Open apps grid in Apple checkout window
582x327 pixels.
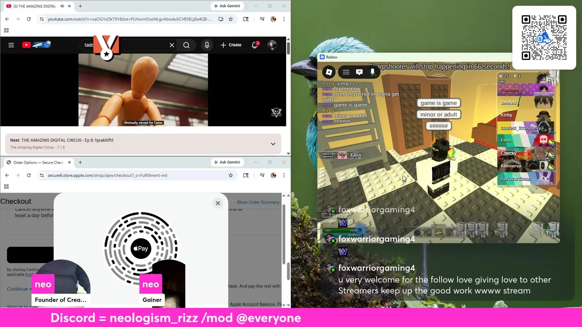click(6, 187)
